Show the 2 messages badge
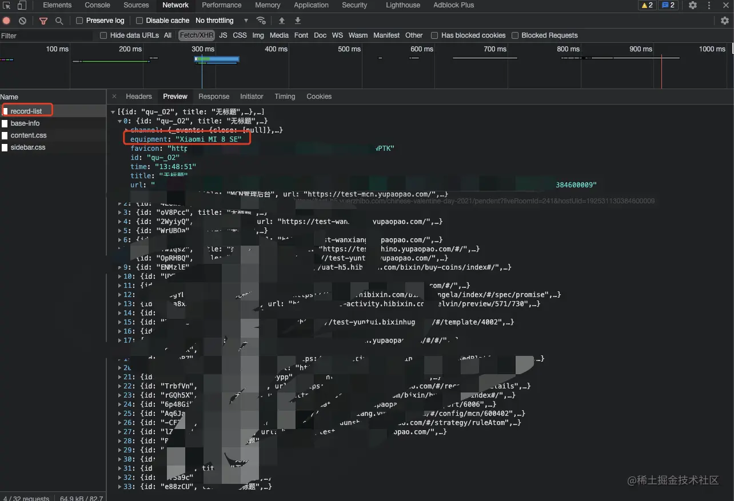The image size is (734, 501). (x=668, y=5)
